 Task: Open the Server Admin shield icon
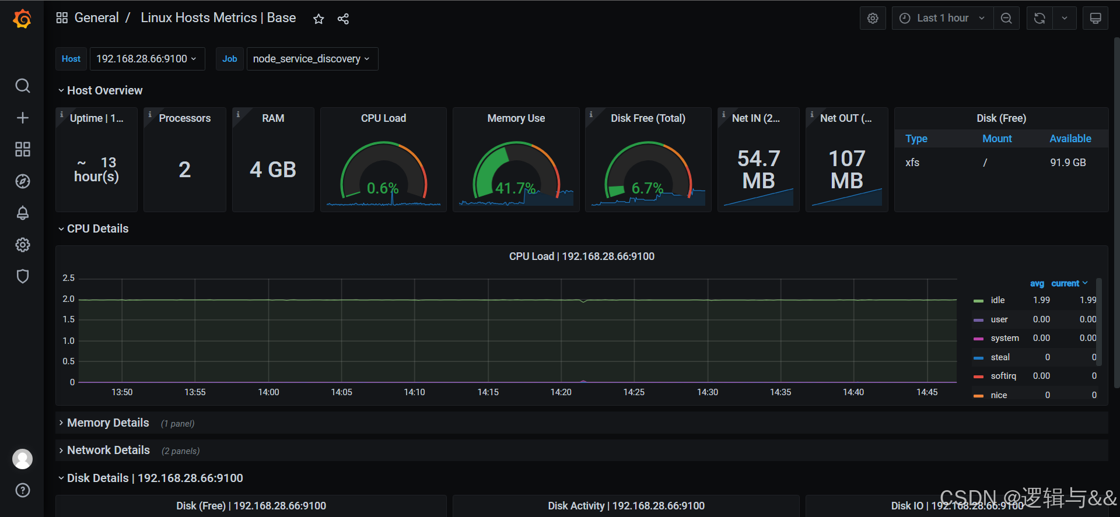(22, 276)
